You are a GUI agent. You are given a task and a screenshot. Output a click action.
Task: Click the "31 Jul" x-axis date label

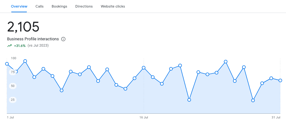pos(276,117)
